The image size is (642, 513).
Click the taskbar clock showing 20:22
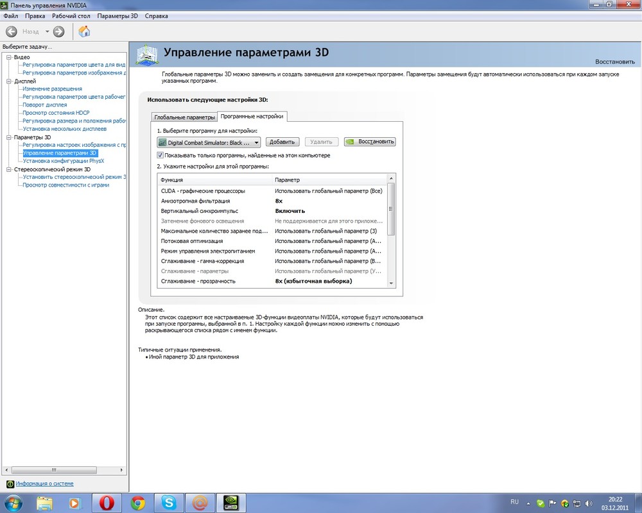[615, 503]
